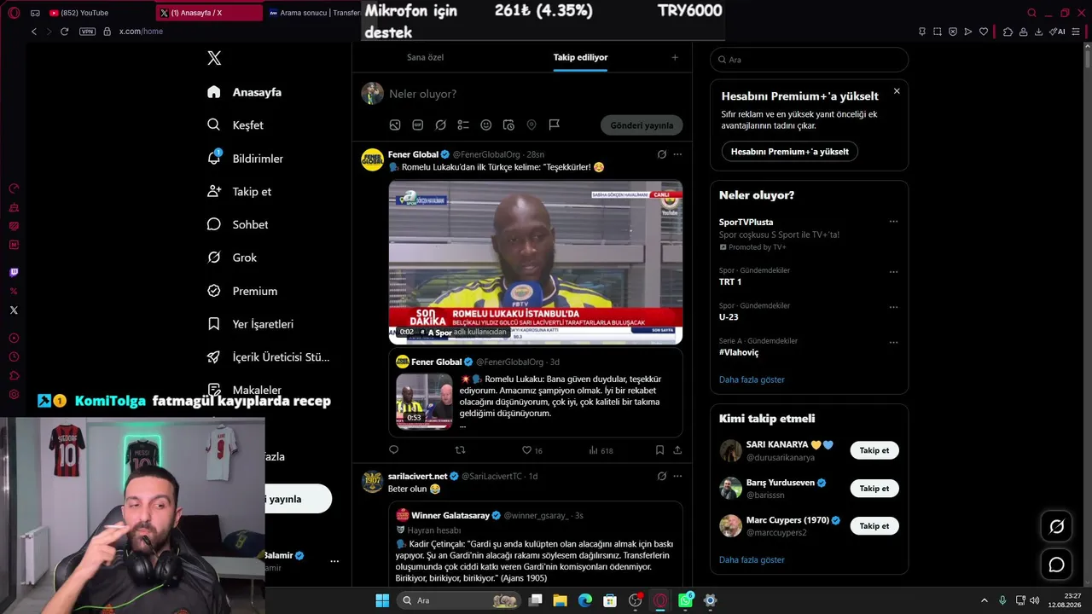1092x614 pixels.
Task: Open Bildirimler in the navigation menu
Action: pos(246,159)
